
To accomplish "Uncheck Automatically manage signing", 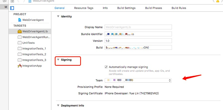I will point(106,67).
